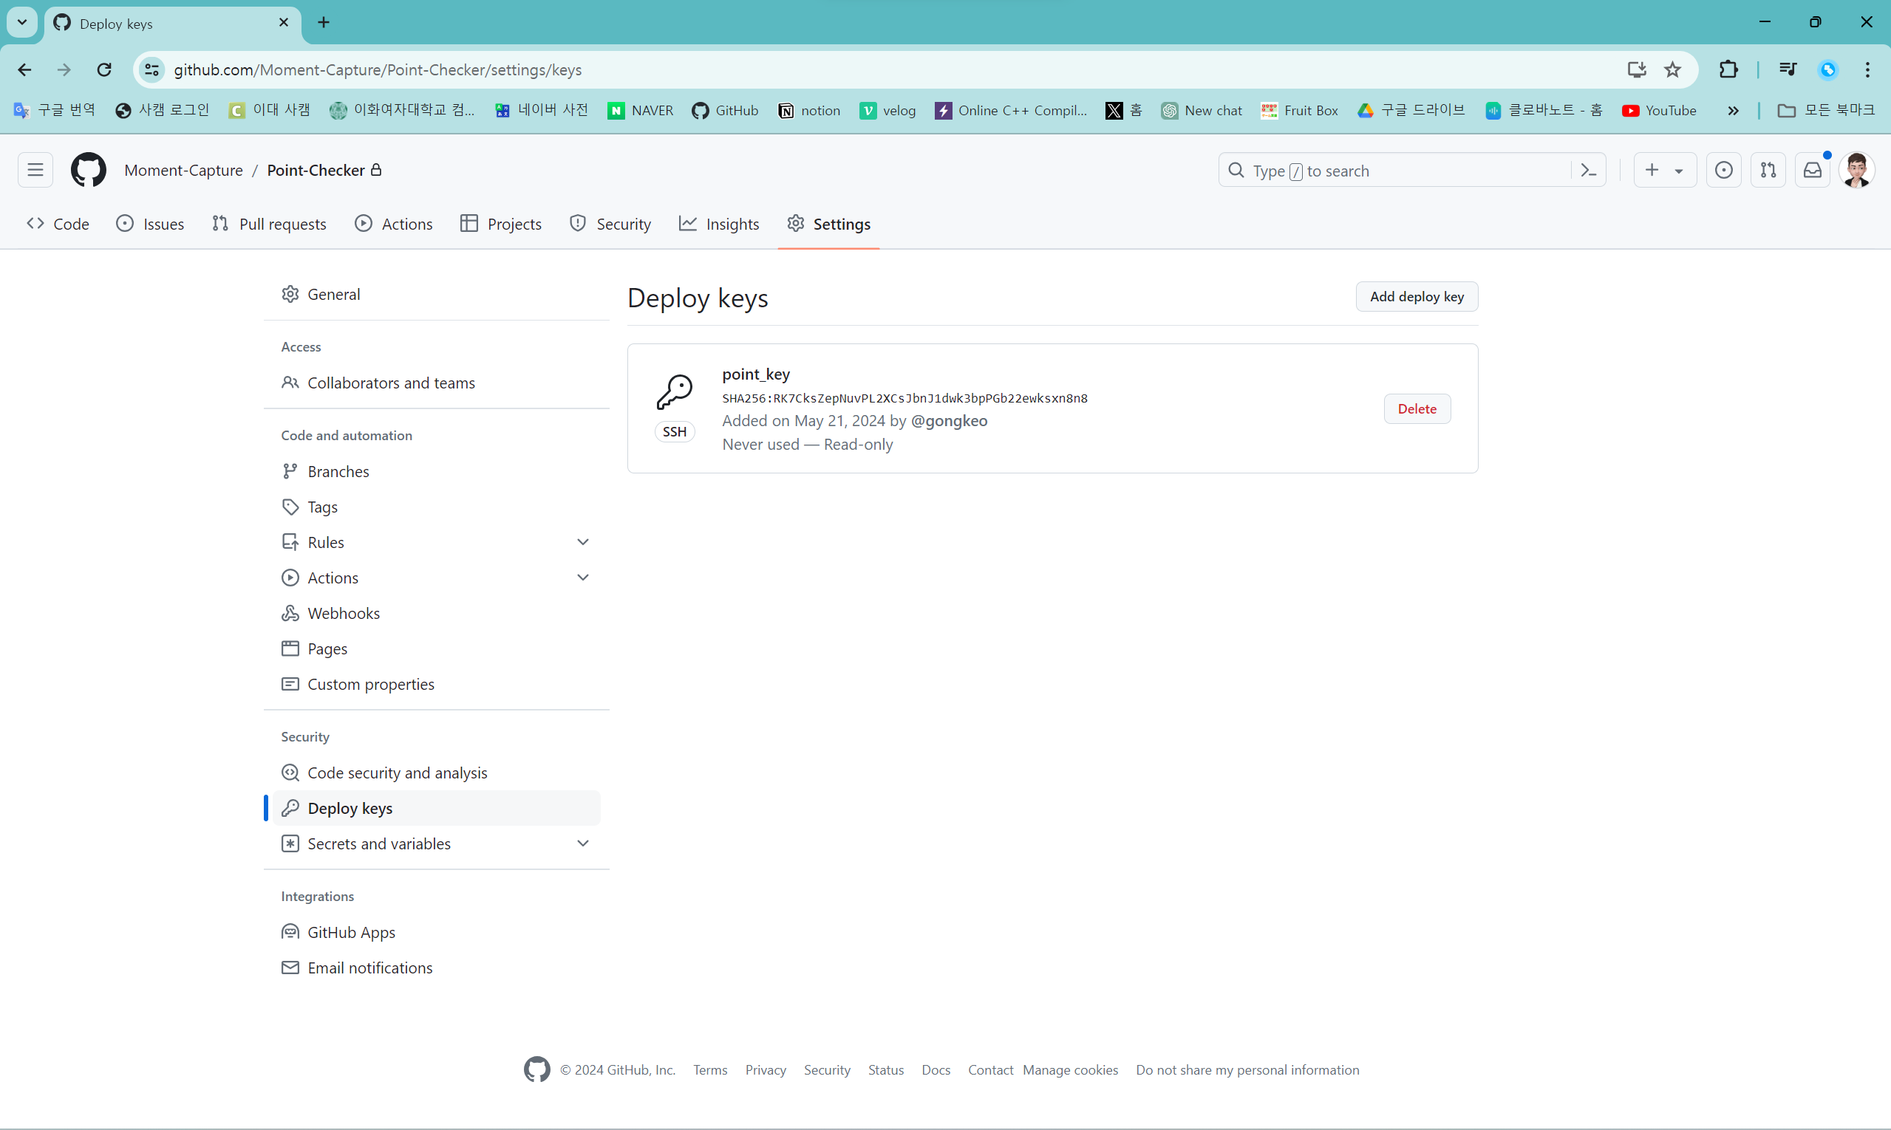The width and height of the screenshot is (1891, 1130).
Task: Open the header pull requests icon
Action: tap(1768, 170)
